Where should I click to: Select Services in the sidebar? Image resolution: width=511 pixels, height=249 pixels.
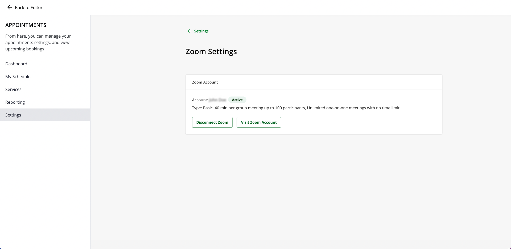(x=45, y=89)
